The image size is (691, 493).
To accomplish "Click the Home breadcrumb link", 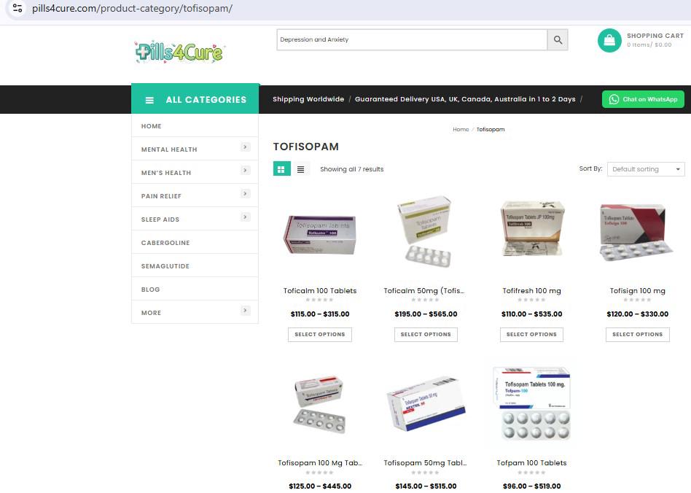I will point(461,129).
